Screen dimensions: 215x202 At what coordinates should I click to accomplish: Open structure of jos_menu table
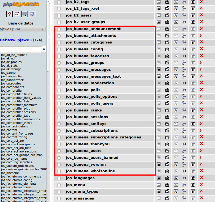(167, 185)
